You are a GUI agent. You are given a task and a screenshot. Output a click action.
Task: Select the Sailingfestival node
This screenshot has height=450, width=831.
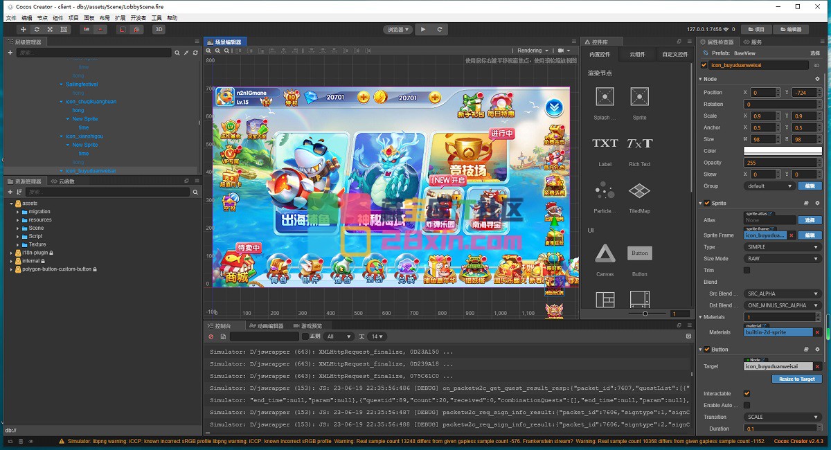(x=82, y=84)
